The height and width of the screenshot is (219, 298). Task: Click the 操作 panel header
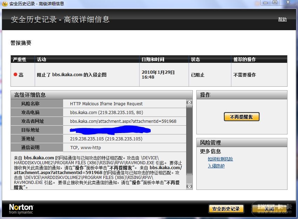point(242,95)
